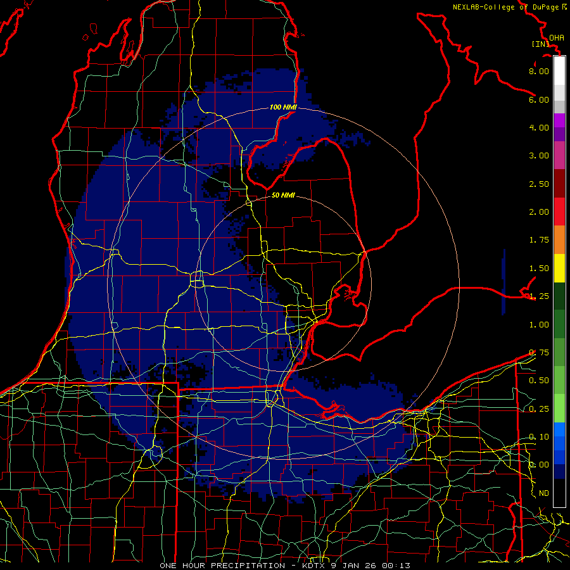The height and width of the screenshot is (570, 570).
Task: Click the [IN] units label
Action: [x=541, y=44]
